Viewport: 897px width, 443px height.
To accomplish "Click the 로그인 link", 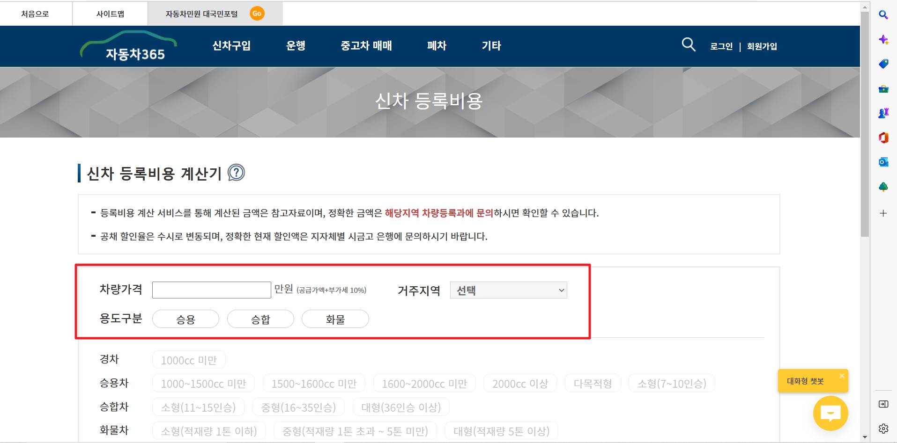I will pyautogui.click(x=720, y=46).
